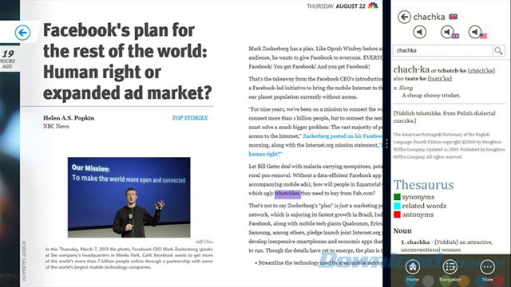Viewport: 511px width, 287px height.
Task: Click the UK flag beside chachka title
Action: coord(453,17)
